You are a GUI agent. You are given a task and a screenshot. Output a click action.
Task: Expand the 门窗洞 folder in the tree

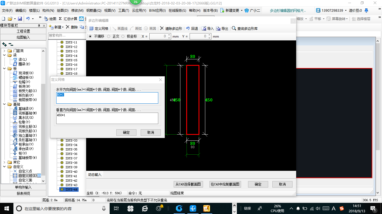pos(4,51)
